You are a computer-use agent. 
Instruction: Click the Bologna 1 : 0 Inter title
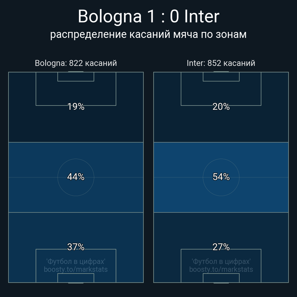pos(148,17)
